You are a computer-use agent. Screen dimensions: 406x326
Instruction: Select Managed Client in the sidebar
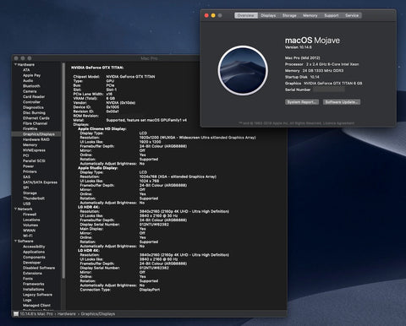click(36, 306)
